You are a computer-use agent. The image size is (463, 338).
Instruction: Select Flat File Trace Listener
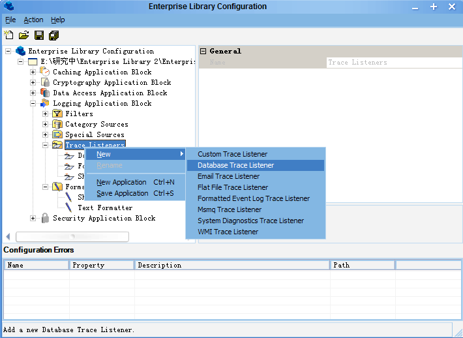[256, 187]
